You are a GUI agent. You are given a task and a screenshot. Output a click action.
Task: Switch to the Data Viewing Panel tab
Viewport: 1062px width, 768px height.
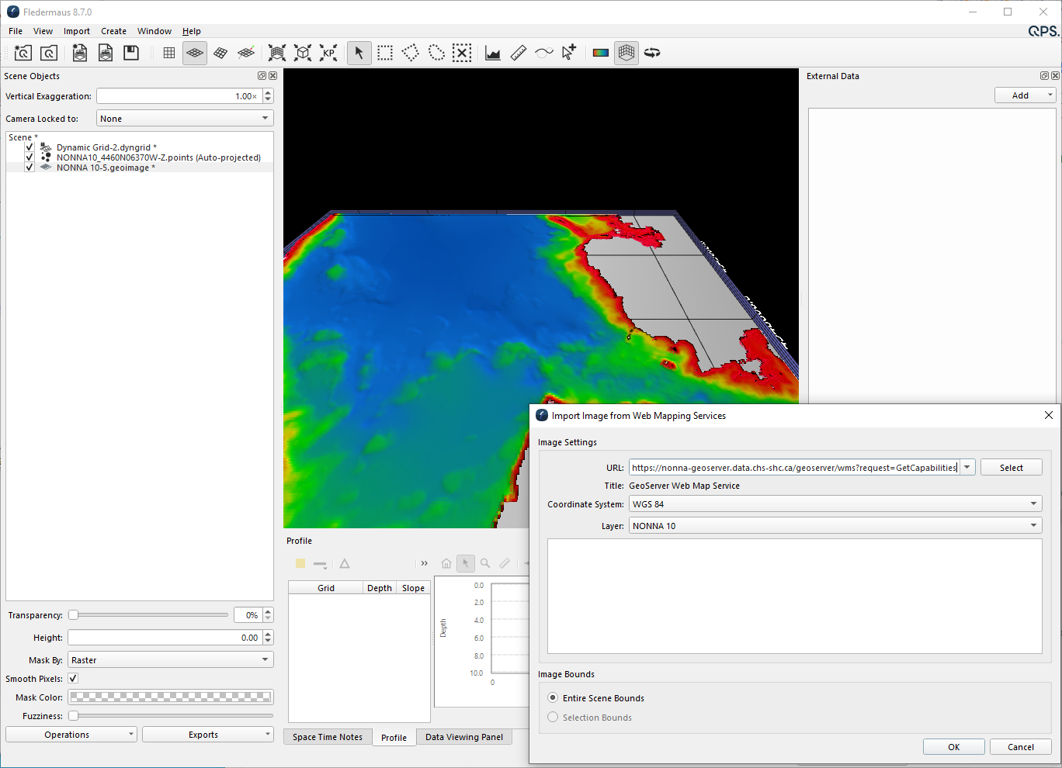point(463,737)
